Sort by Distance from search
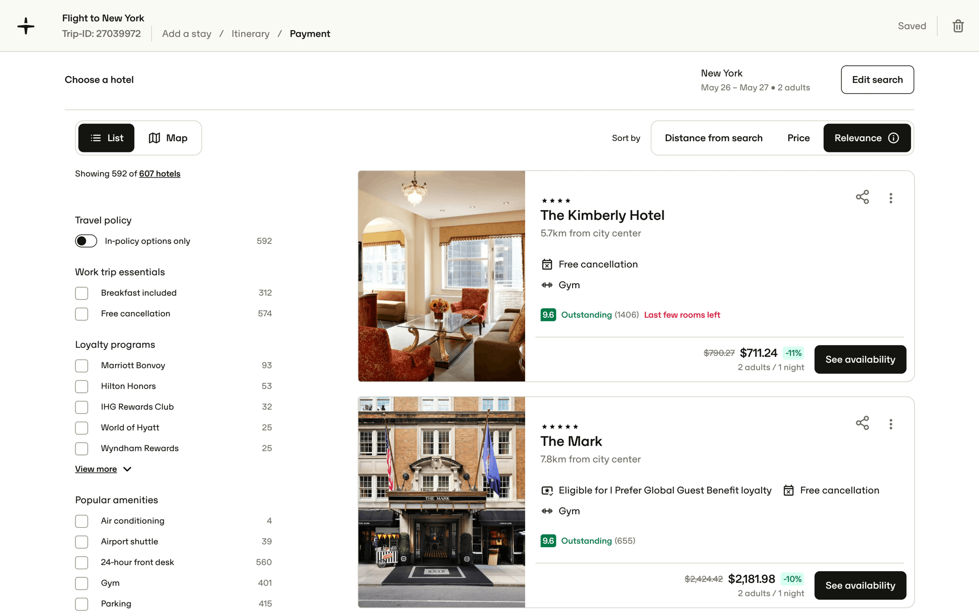979x612 pixels. point(713,138)
